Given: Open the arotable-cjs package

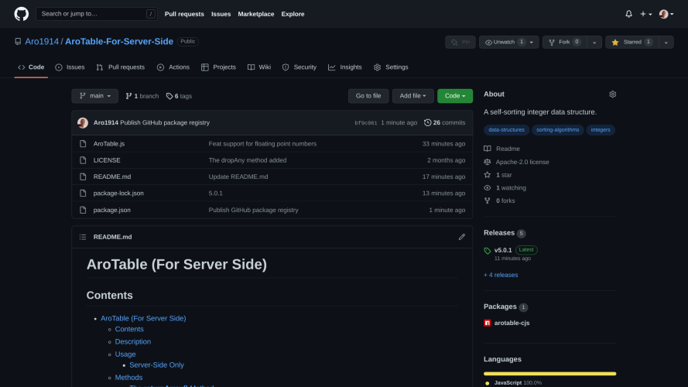Looking at the screenshot, I should (512, 323).
